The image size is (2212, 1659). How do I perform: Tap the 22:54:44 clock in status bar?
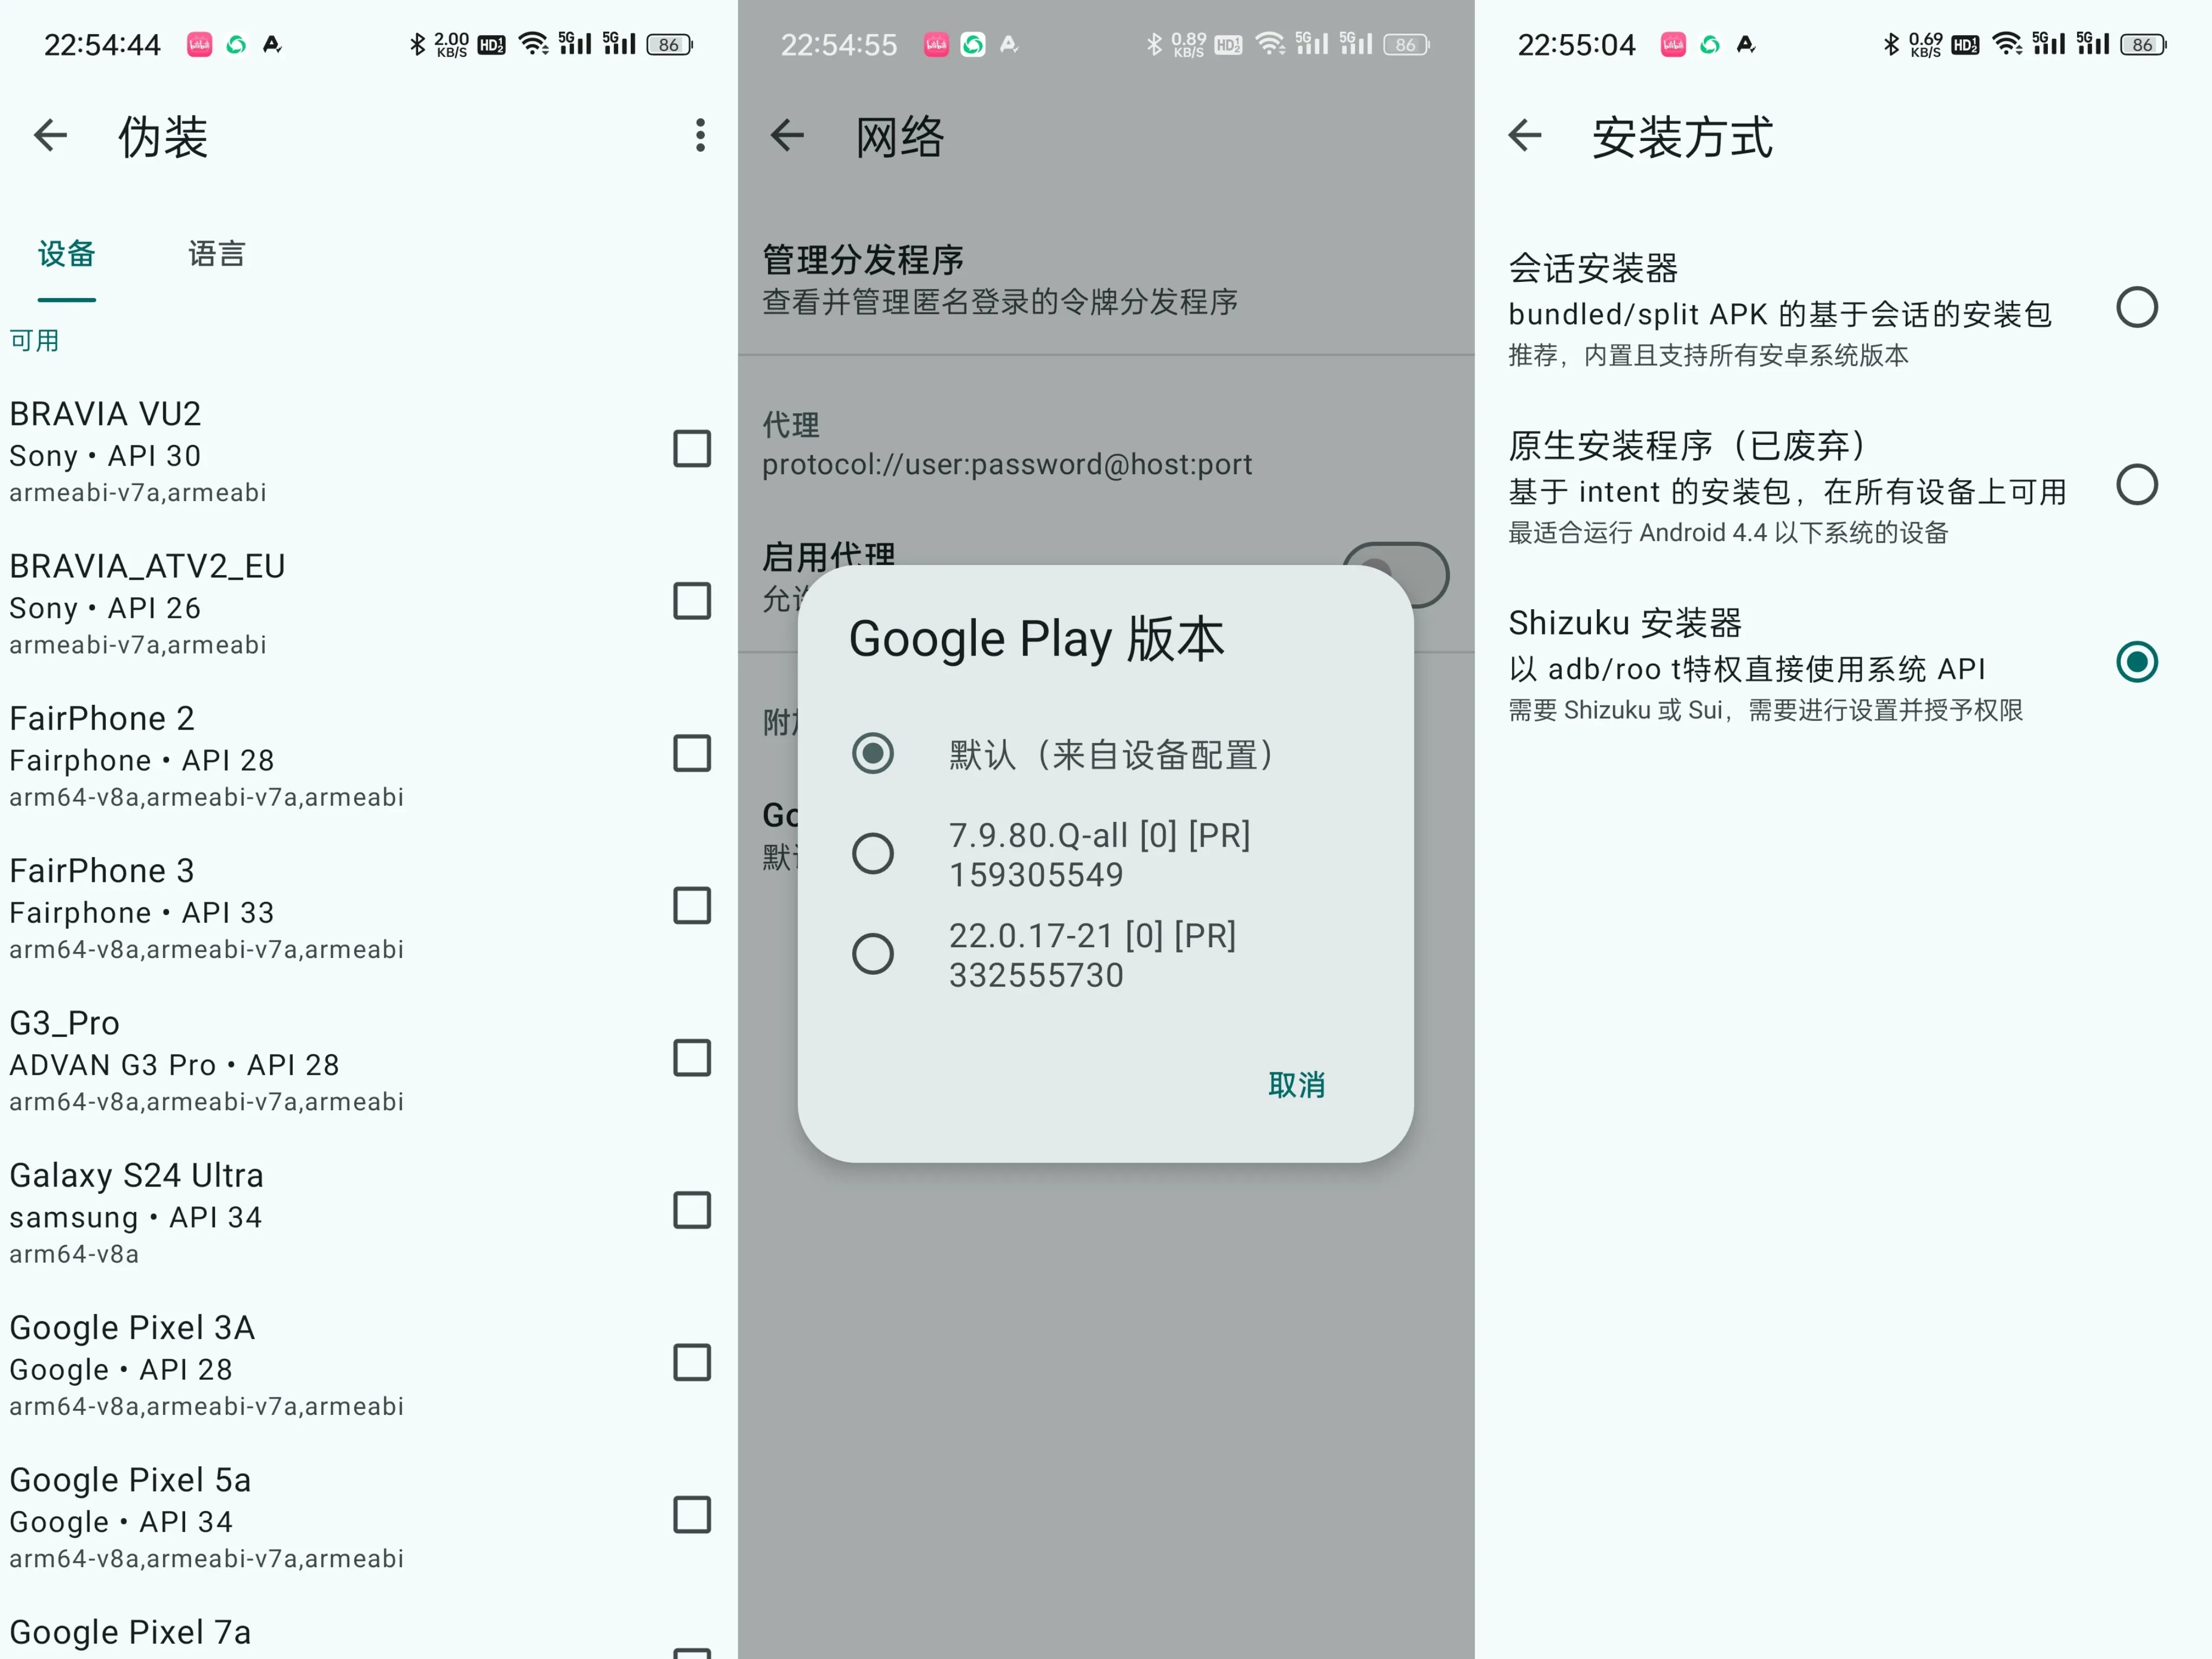tap(102, 45)
